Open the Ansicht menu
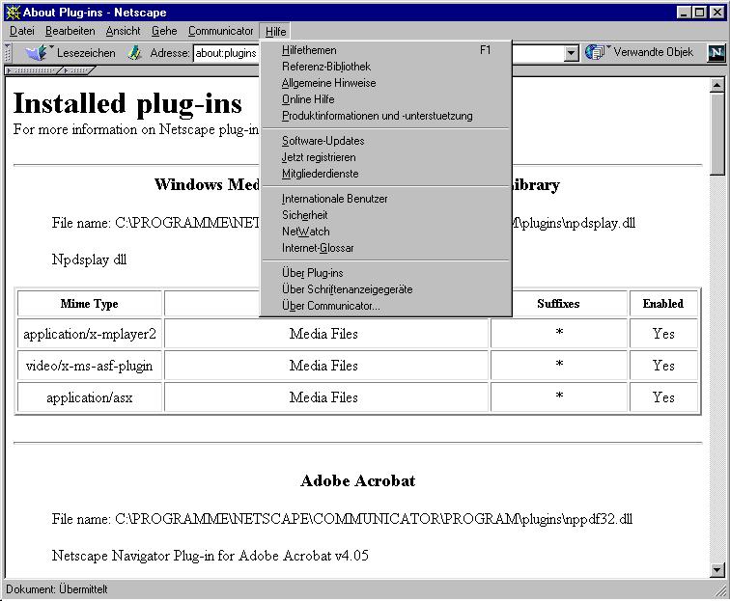Image resolution: width=730 pixels, height=601 pixels. tap(123, 31)
